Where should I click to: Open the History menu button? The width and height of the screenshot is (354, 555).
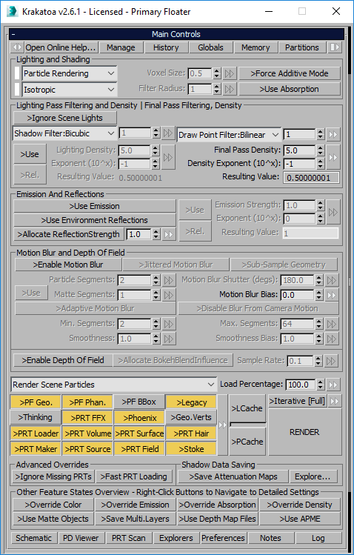coord(166,47)
